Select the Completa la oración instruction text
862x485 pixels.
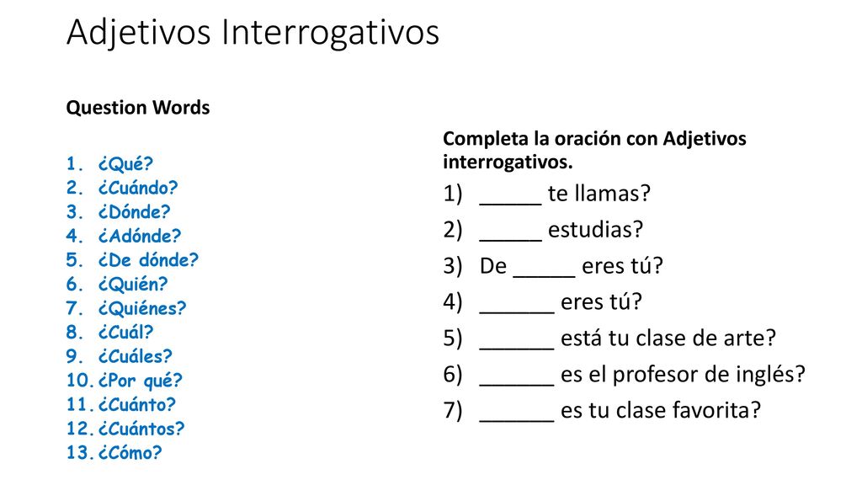click(x=594, y=150)
